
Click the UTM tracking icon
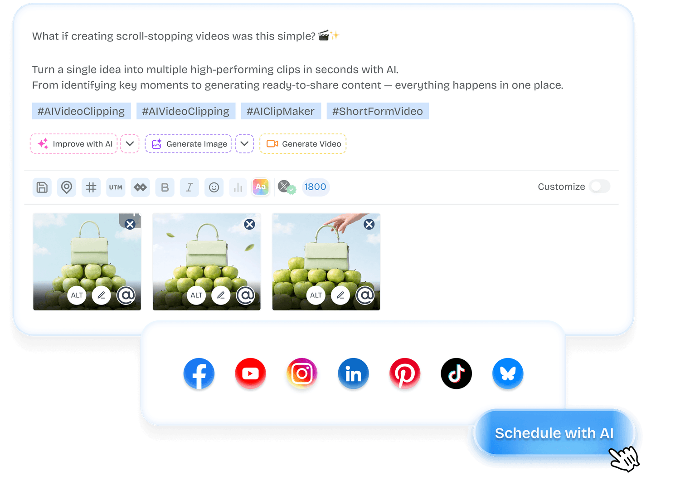coord(116,187)
